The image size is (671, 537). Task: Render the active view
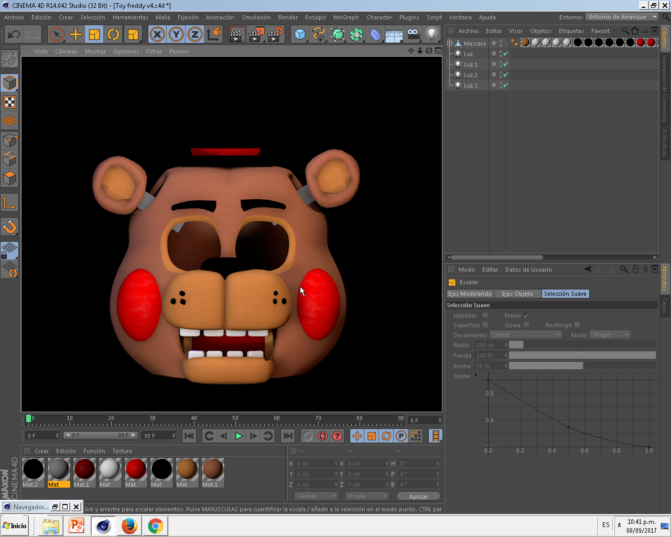click(x=237, y=35)
